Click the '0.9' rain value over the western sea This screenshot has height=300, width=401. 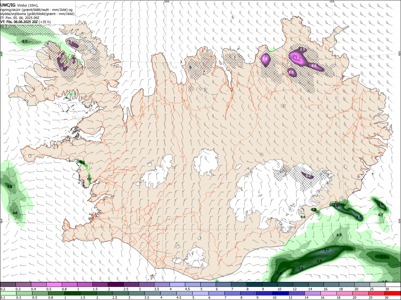click(10, 187)
